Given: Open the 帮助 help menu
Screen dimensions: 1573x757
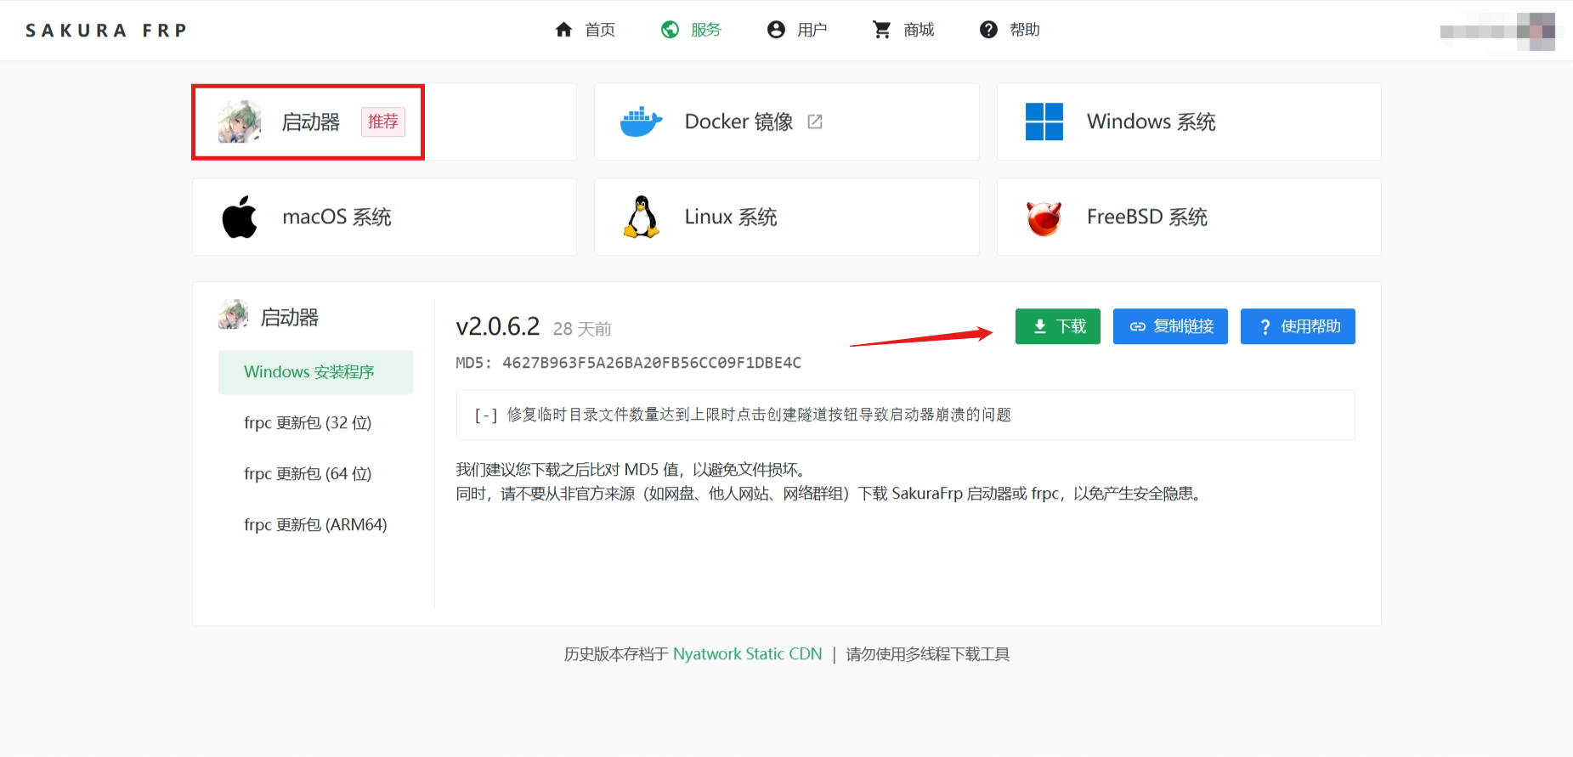Looking at the screenshot, I should (1010, 30).
